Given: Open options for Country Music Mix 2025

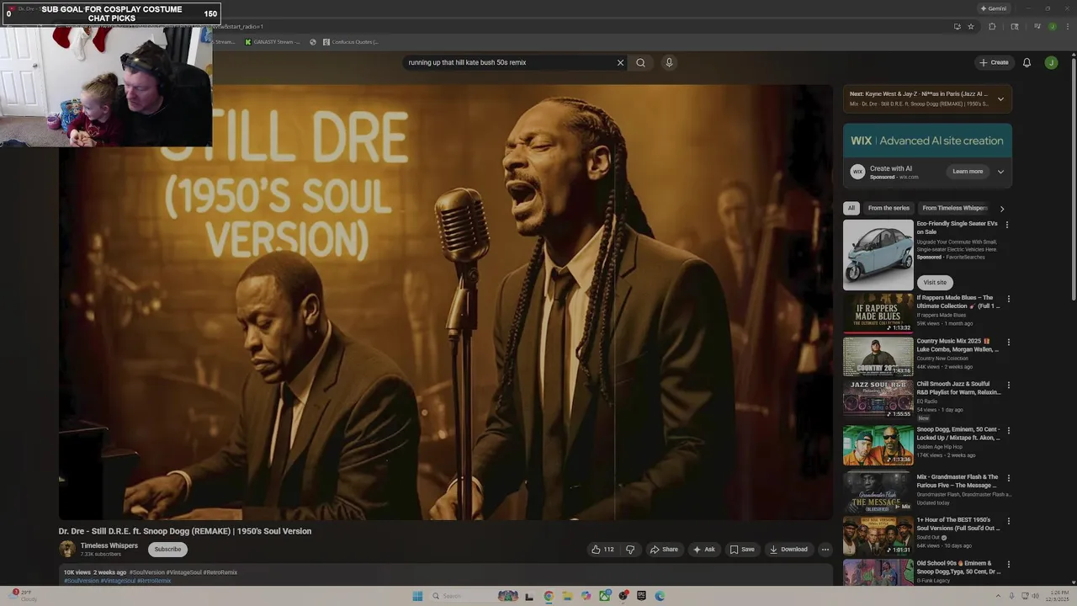Looking at the screenshot, I should pyautogui.click(x=1009, y=343).
